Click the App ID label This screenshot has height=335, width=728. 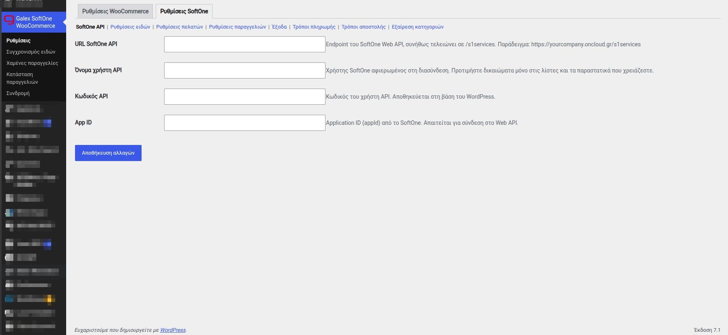[x=83, y=122]
